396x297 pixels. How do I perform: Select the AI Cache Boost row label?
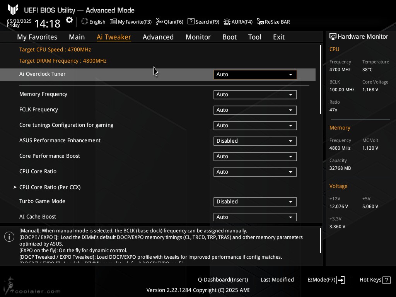tap(38, 217)
